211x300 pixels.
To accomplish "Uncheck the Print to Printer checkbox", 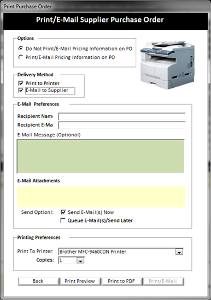I will tap(21, 83).
